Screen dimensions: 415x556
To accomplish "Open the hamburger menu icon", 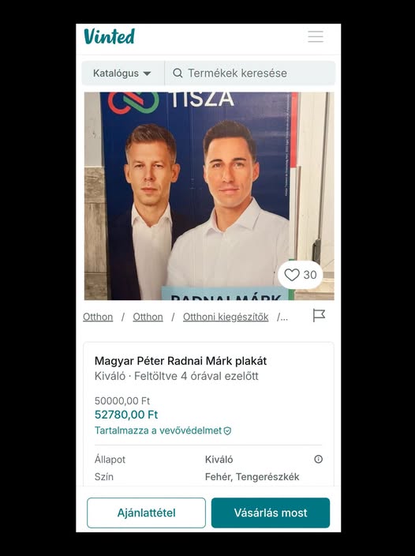I will tap(316, 36).
